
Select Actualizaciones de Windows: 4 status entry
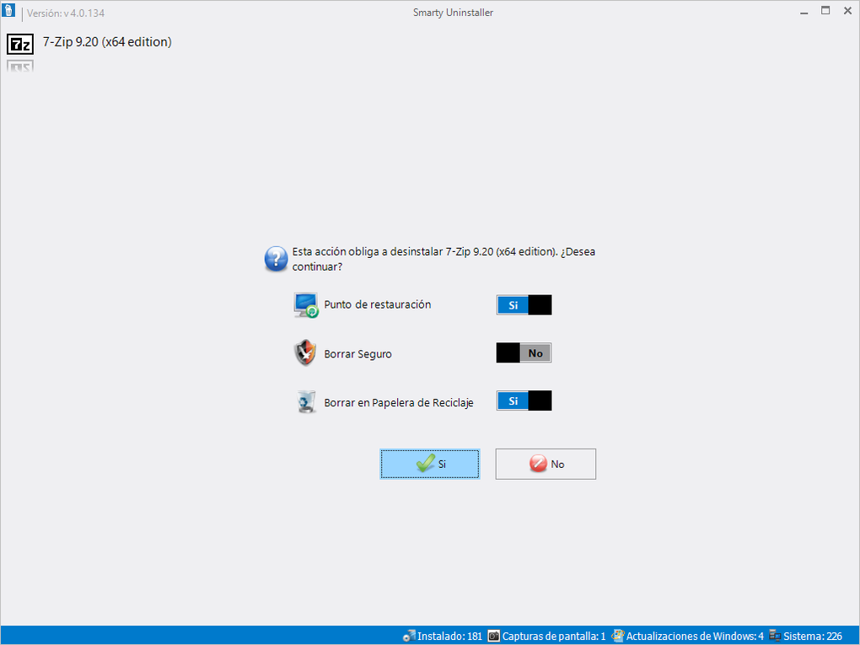point(688,637)
